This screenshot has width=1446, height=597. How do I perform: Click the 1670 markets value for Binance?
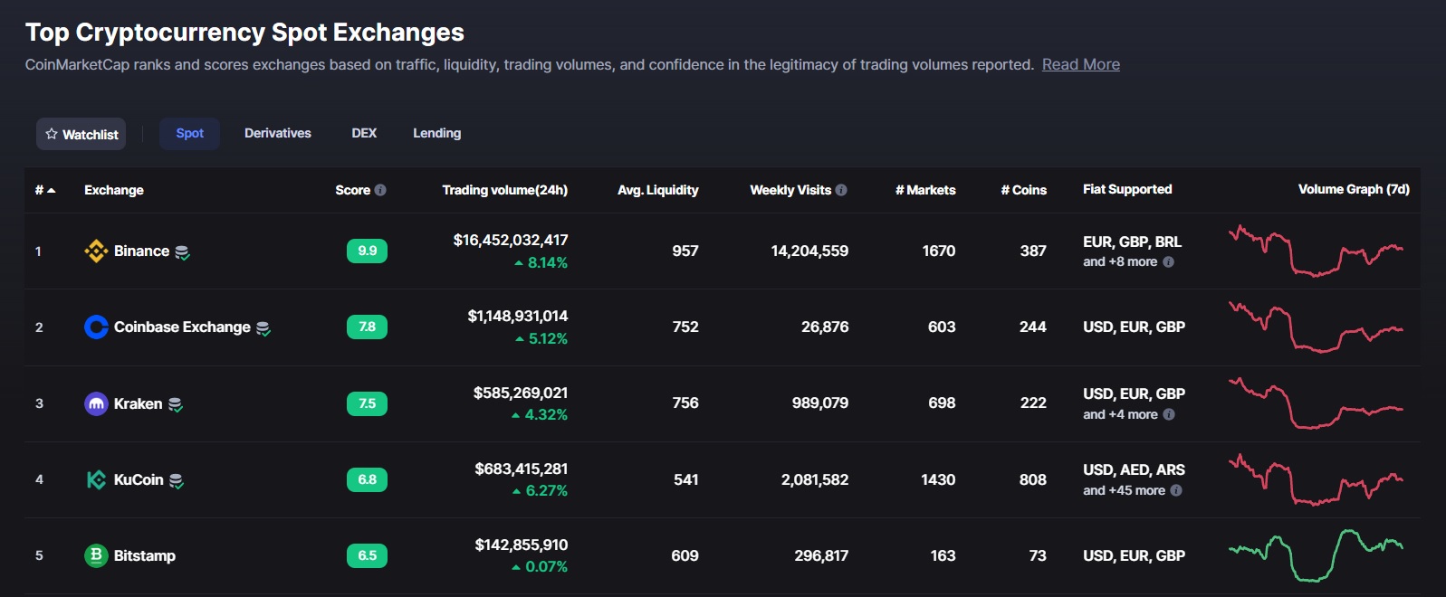tap(939, 251)
